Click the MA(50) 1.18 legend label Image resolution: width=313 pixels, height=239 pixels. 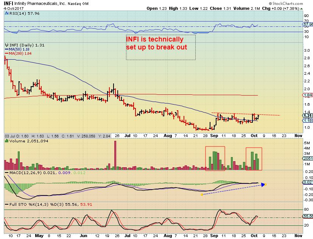tap(19, 49)
